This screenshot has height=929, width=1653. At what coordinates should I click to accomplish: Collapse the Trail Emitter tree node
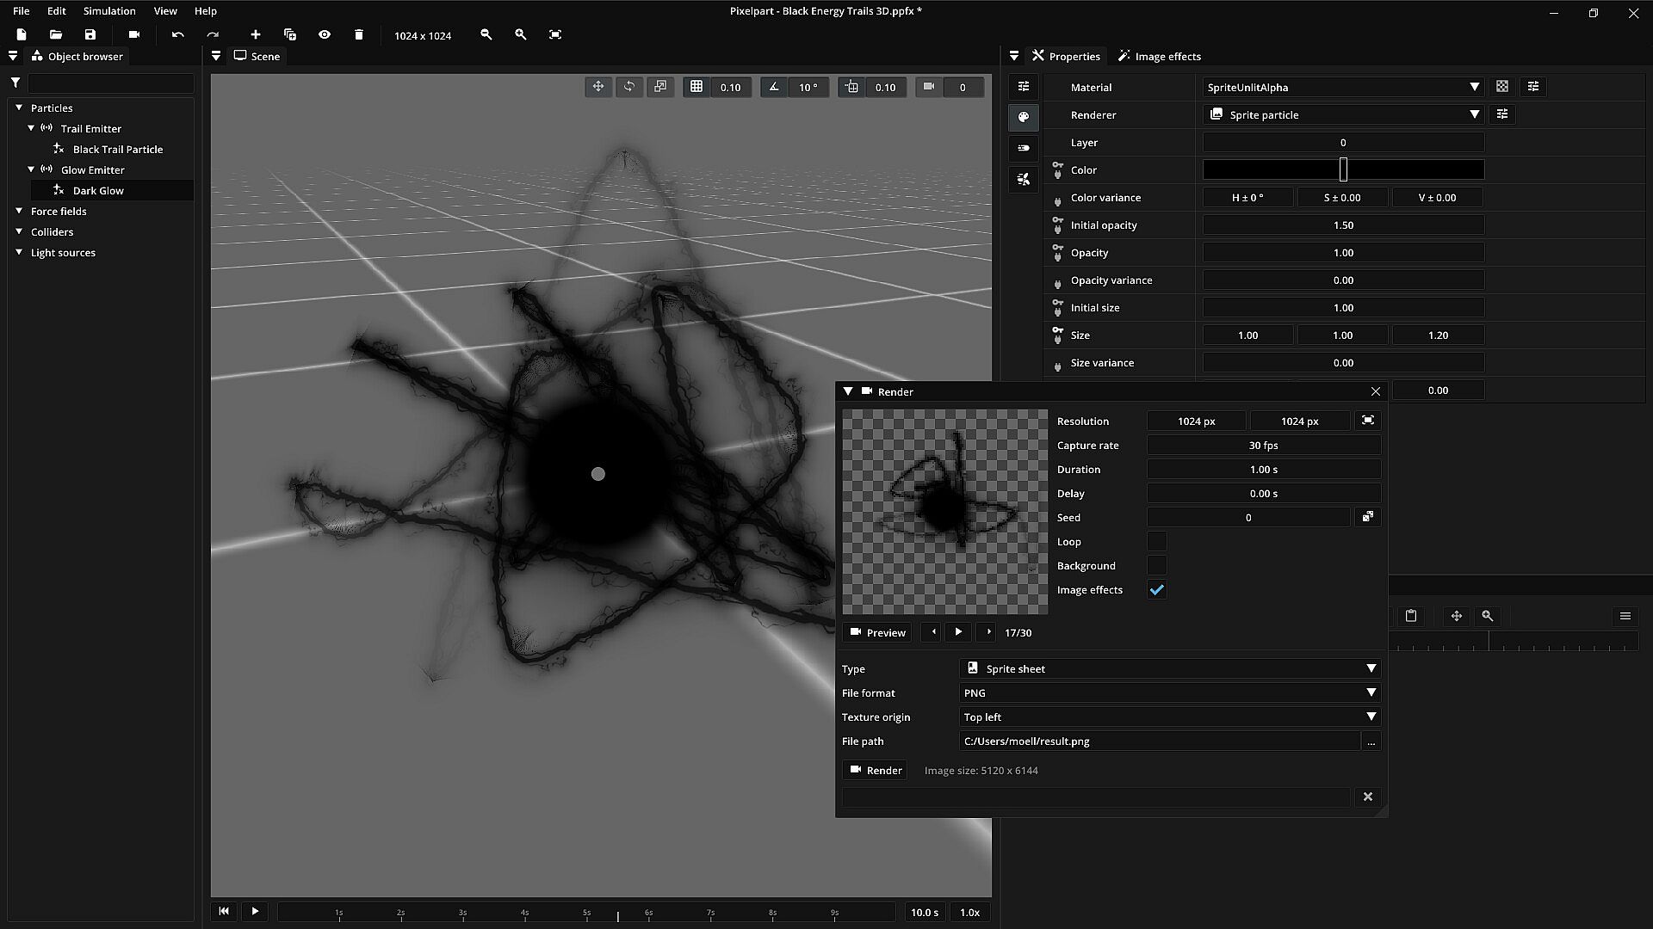[32, 128]
